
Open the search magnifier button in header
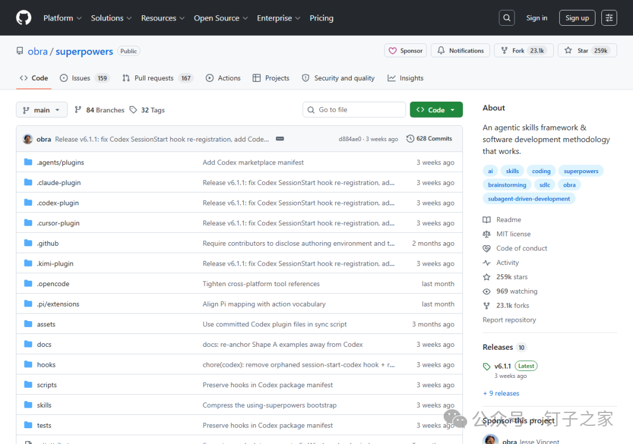point(506,18)
